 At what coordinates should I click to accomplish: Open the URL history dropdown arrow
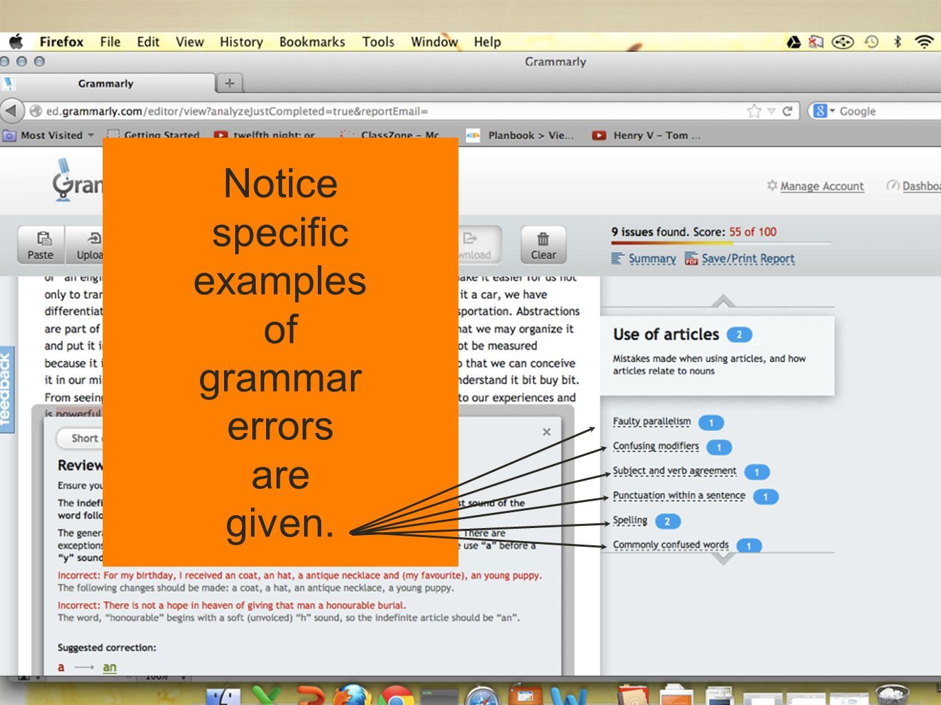[x=771, y=111]
